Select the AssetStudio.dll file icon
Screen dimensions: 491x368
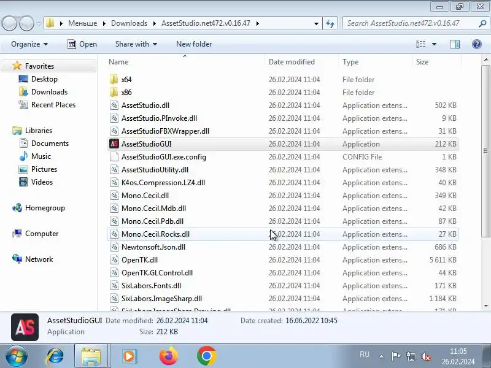114,105
